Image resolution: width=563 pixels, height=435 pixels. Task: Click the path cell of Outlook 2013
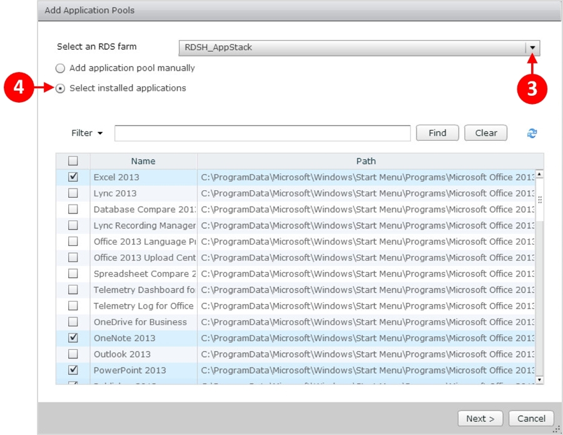[x=366, y=354]
